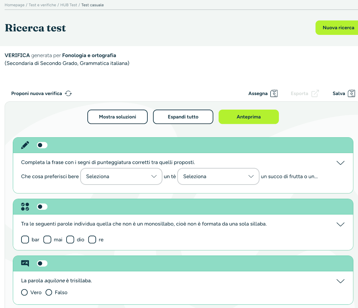Click the true/false speech bubble icon
Image resolution: width=358 pixels, height=308 pixels.
(x=25, y=263)
